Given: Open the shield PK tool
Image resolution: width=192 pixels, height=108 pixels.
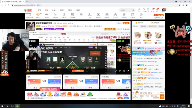Looking at the screenshot, I should (x=124, y=15).
